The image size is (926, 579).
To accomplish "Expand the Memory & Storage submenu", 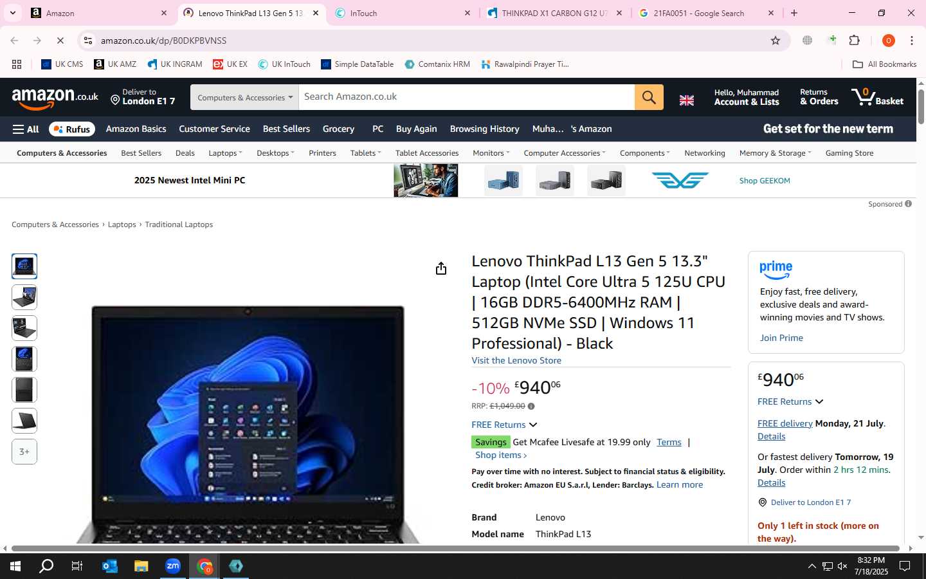I will pos(775,153).
